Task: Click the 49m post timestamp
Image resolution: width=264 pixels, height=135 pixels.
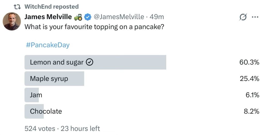Action: coord(157,17)
